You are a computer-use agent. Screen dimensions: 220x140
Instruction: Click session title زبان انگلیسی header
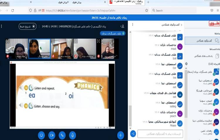[x=74, y=26]
